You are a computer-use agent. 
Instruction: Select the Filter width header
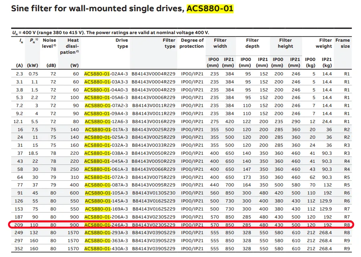tap(220, 43)
